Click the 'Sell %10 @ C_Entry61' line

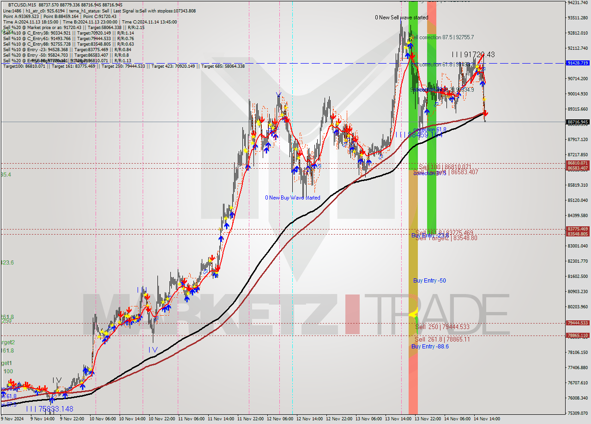[68, 38]
